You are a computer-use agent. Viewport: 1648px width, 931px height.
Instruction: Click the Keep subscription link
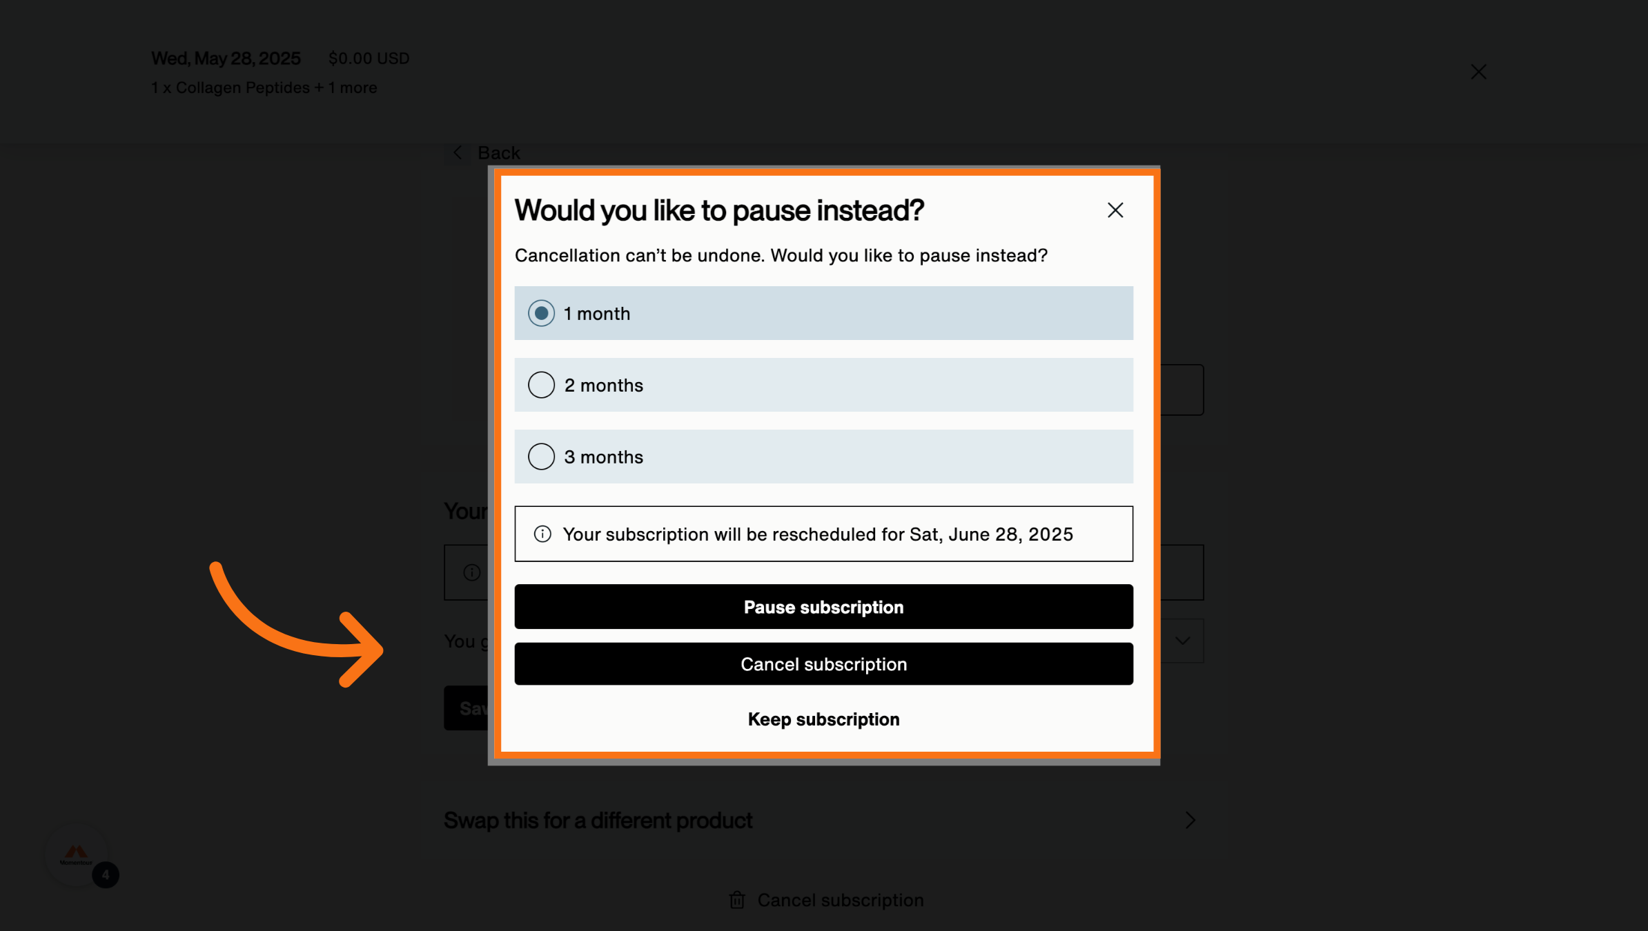[823, 719]
